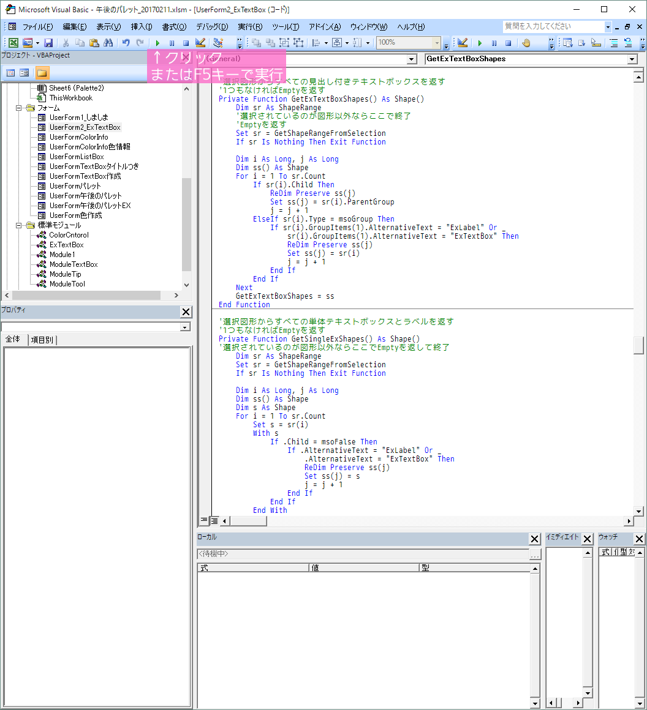
Task: Click the View Microsoft Excel icon
Action: coord(13,43)
